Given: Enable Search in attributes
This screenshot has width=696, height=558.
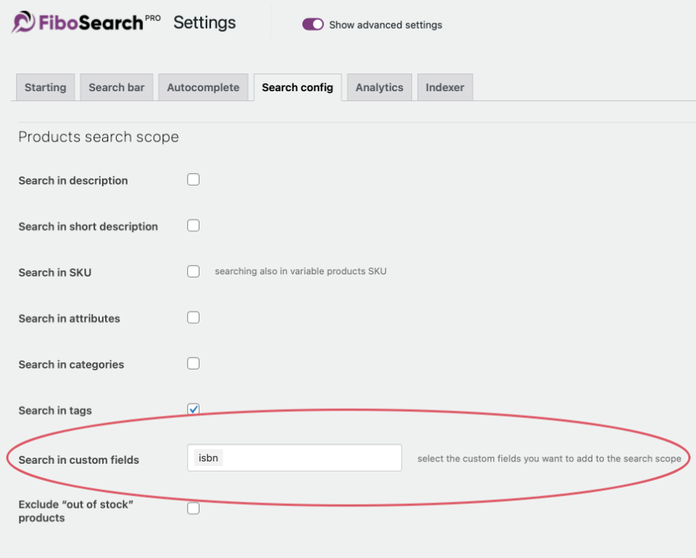Looking at the screenshot, I should pyautogui.click(x=193, y=317).
